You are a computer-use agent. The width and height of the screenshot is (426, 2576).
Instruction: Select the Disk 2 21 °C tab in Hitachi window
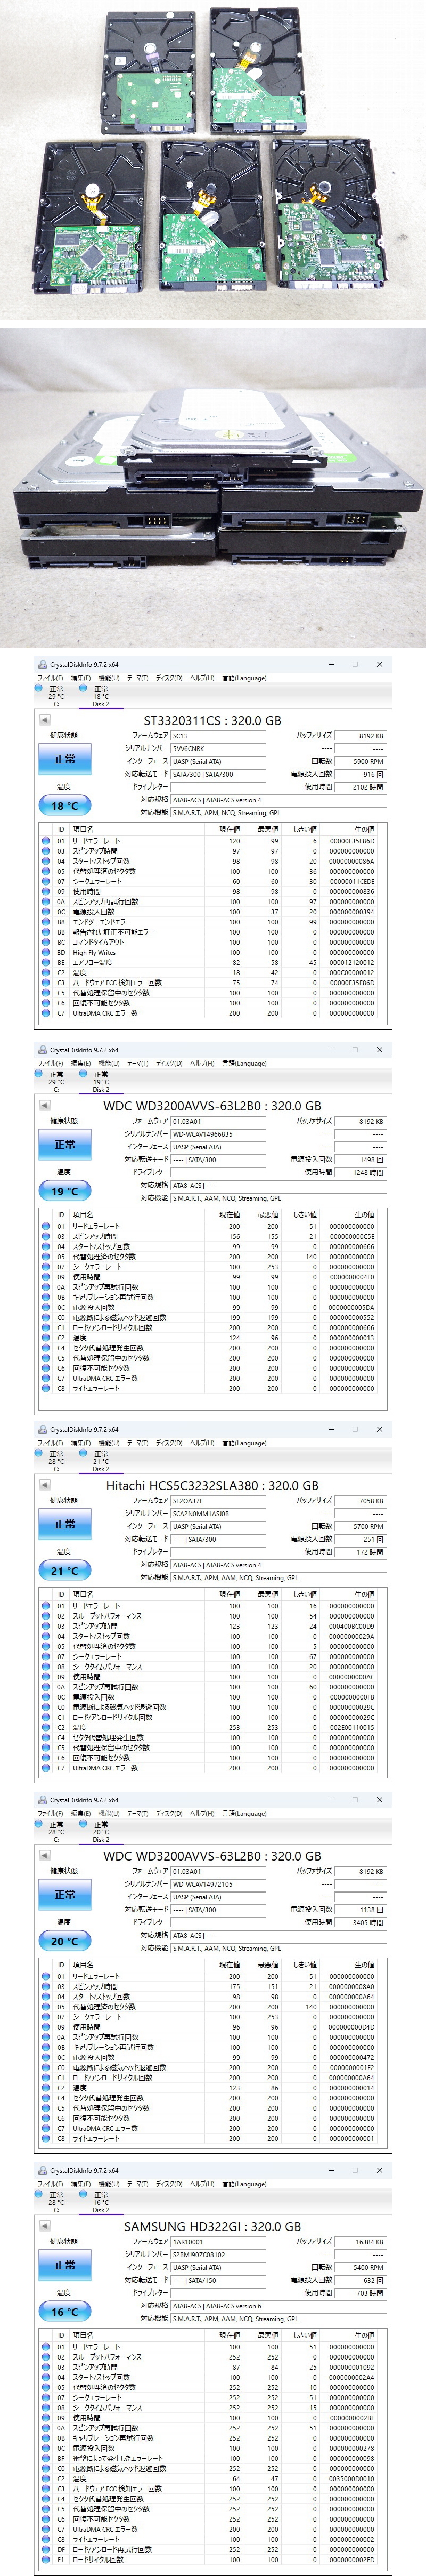tap(101, 1461)
